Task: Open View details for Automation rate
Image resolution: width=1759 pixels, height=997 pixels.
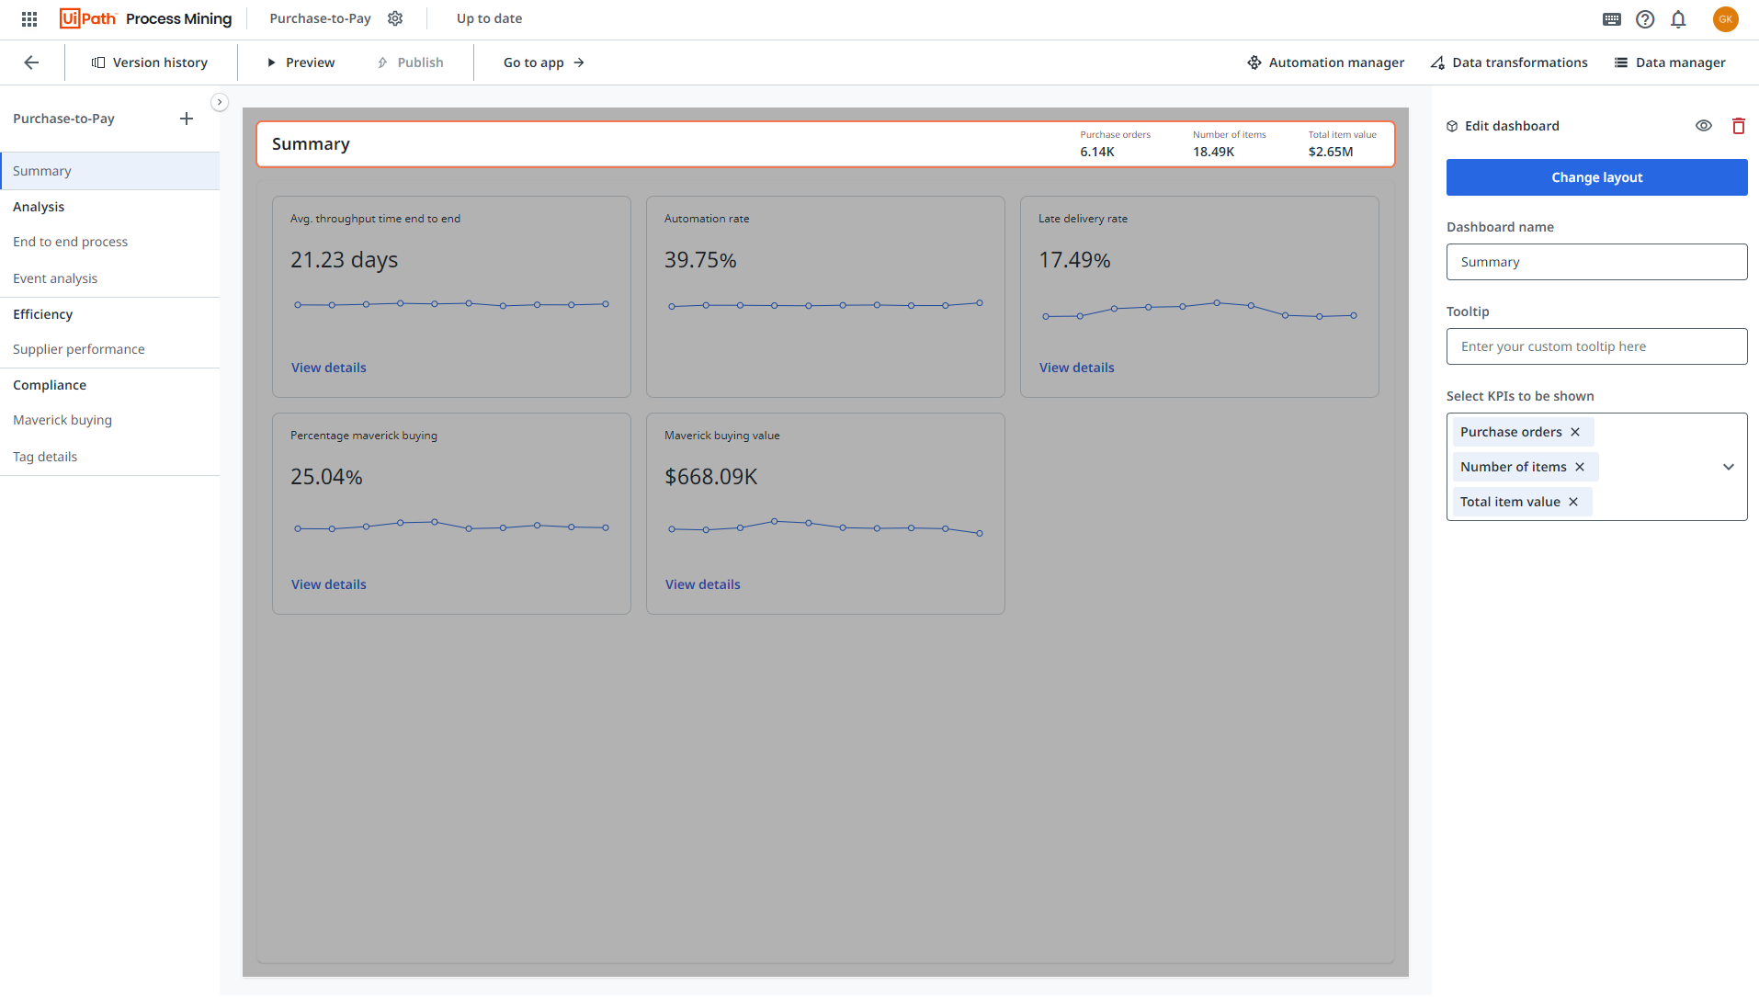Action: [703, 367]
